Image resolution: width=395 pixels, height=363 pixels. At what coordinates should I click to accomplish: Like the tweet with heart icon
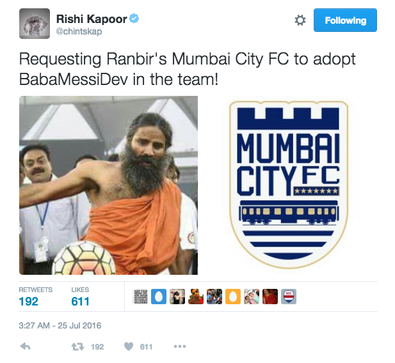click(x=129, y=346)
